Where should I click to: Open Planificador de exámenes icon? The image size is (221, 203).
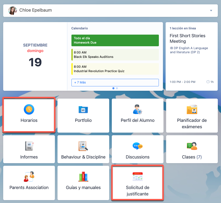[x=192, y=109]
